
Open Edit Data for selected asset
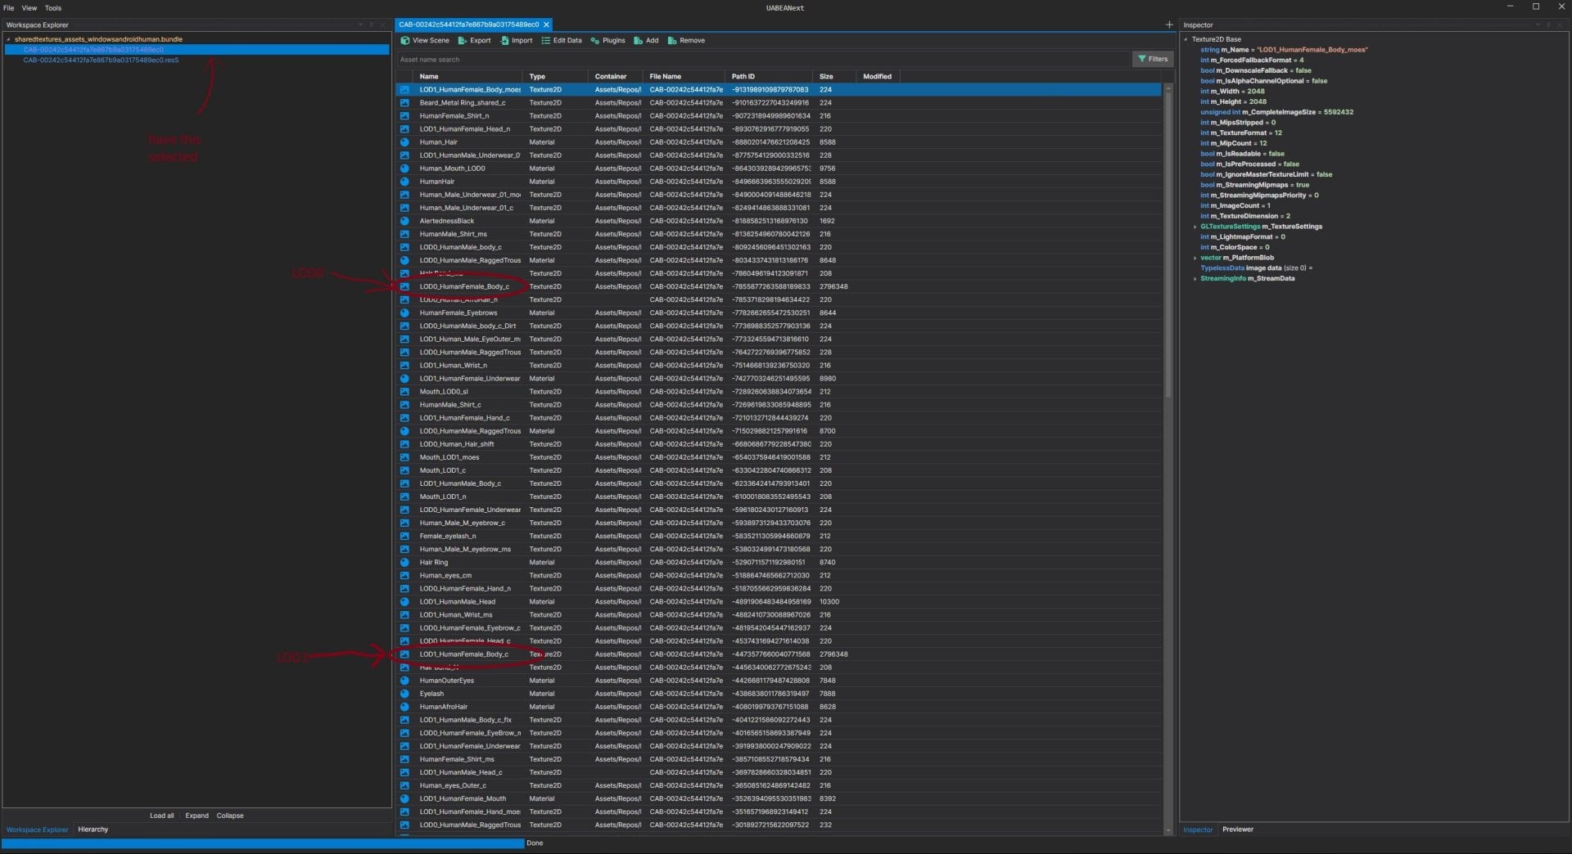pos(562,40)
